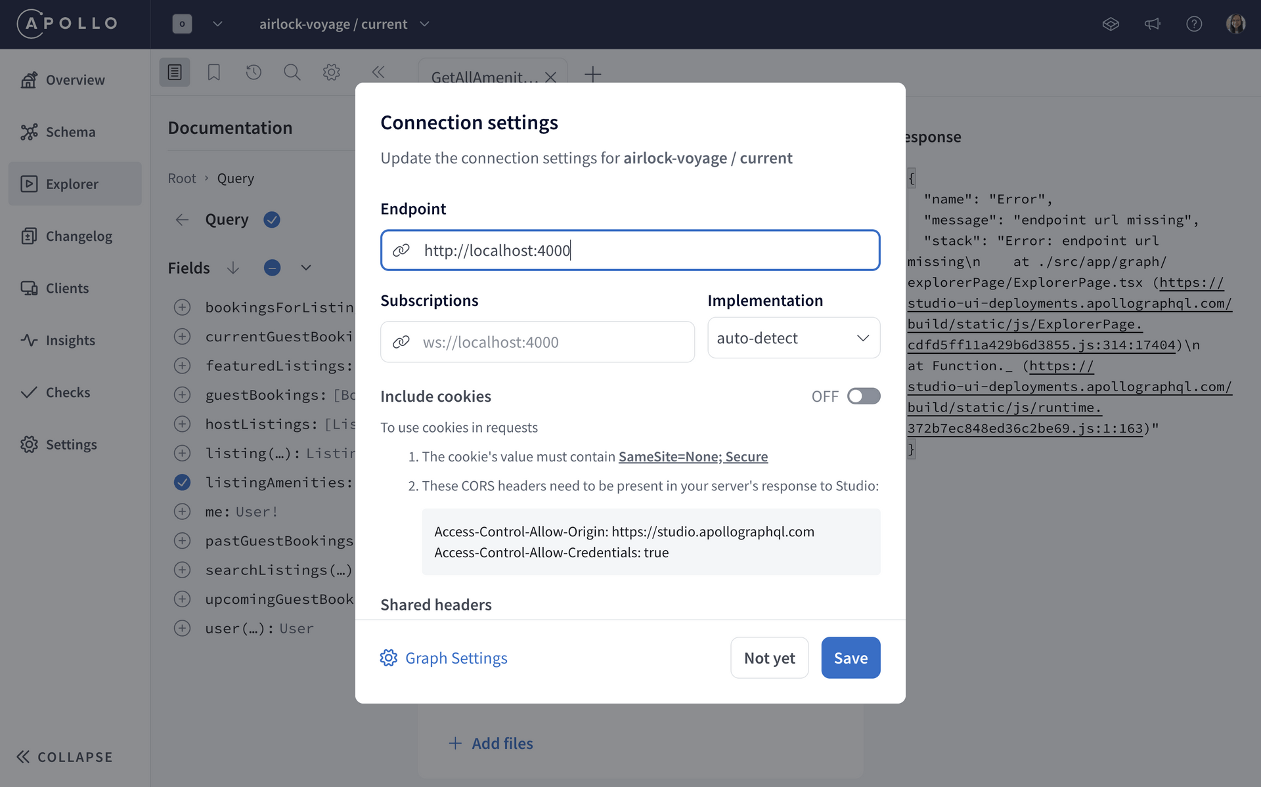The height and width of the screenshot is (787, 1261).
Task: Open the help question mark icon
Action: (x=1193, y=24)
